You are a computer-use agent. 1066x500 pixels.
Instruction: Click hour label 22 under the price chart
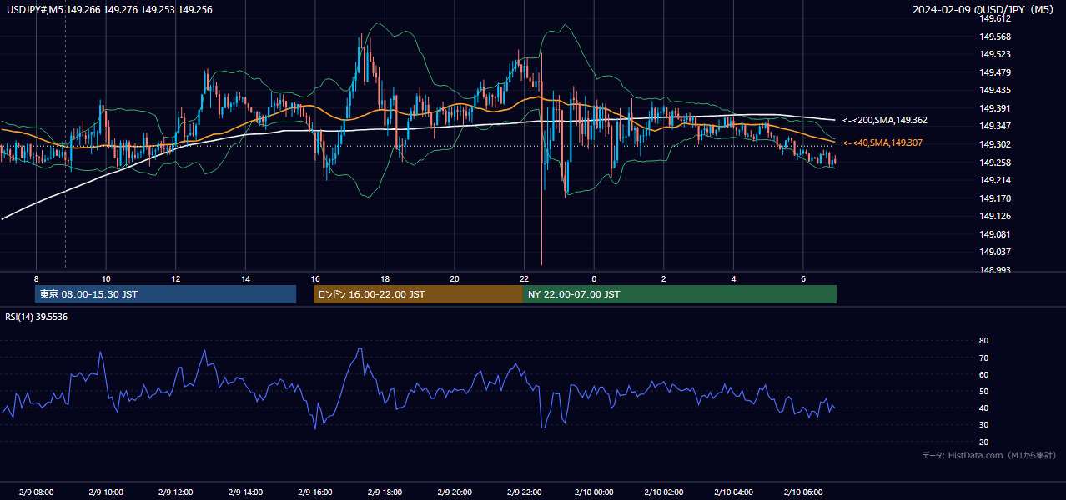(524, 278)
